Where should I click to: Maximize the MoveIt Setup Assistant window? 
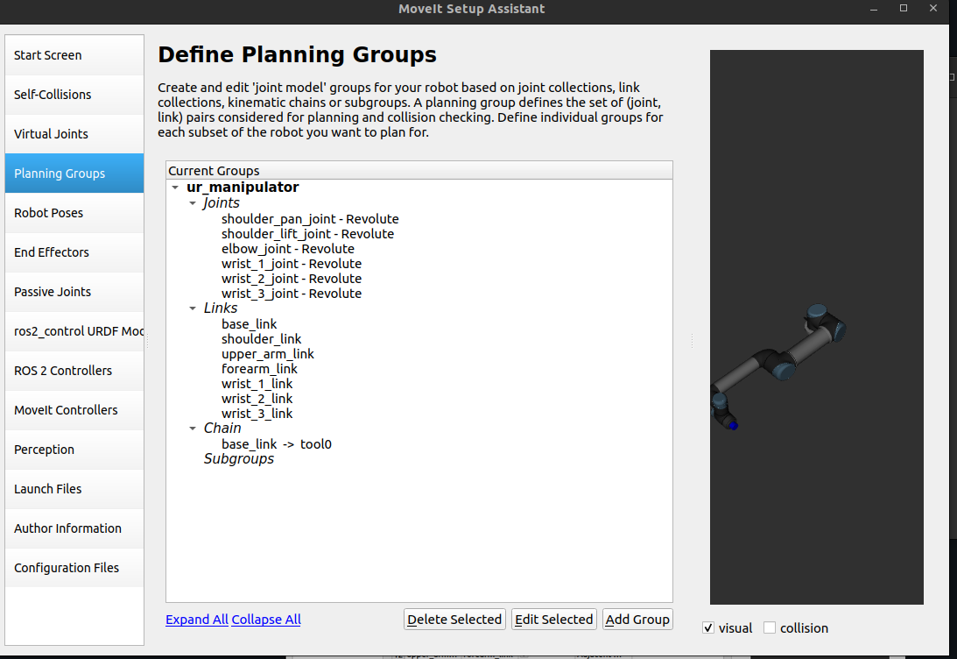(x=904, y=8)
